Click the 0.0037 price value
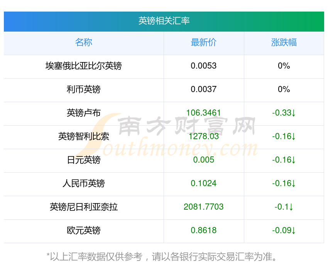 tap(203, 89)
